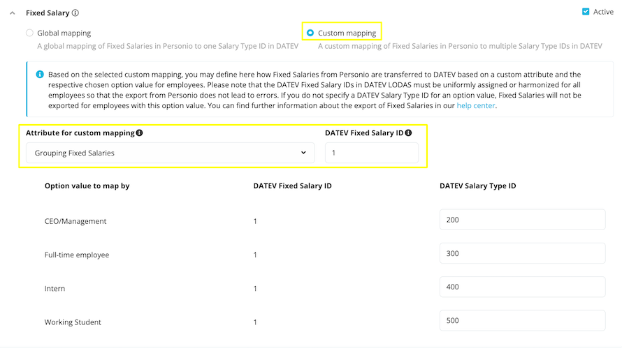The width and height of the screenshot is (622, 355).
Task: Uncheck the Active checkbox
Action: point(586,11)
